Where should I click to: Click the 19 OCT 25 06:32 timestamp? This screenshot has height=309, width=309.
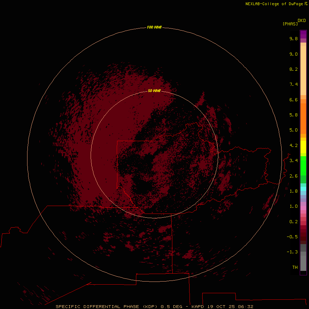tap(230, 307)
